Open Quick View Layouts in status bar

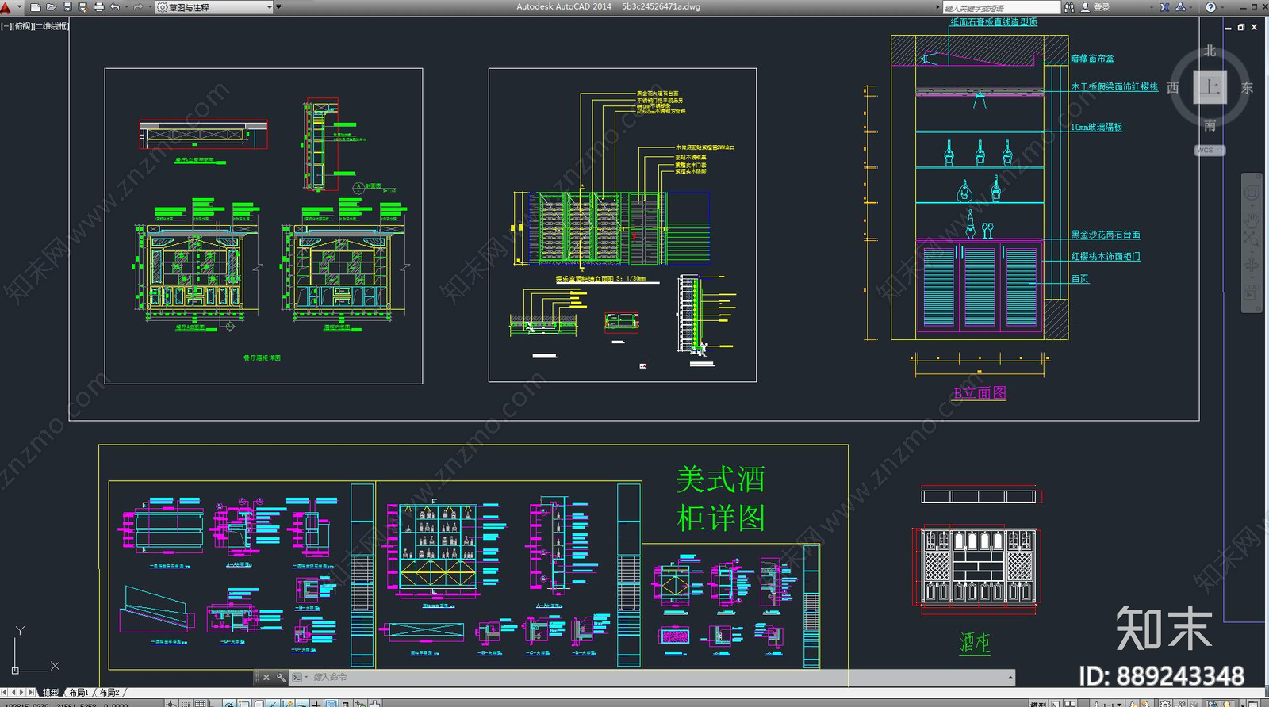[x=1055, y=703]
